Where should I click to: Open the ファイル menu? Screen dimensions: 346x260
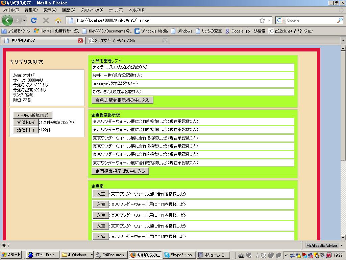(10, 10)
